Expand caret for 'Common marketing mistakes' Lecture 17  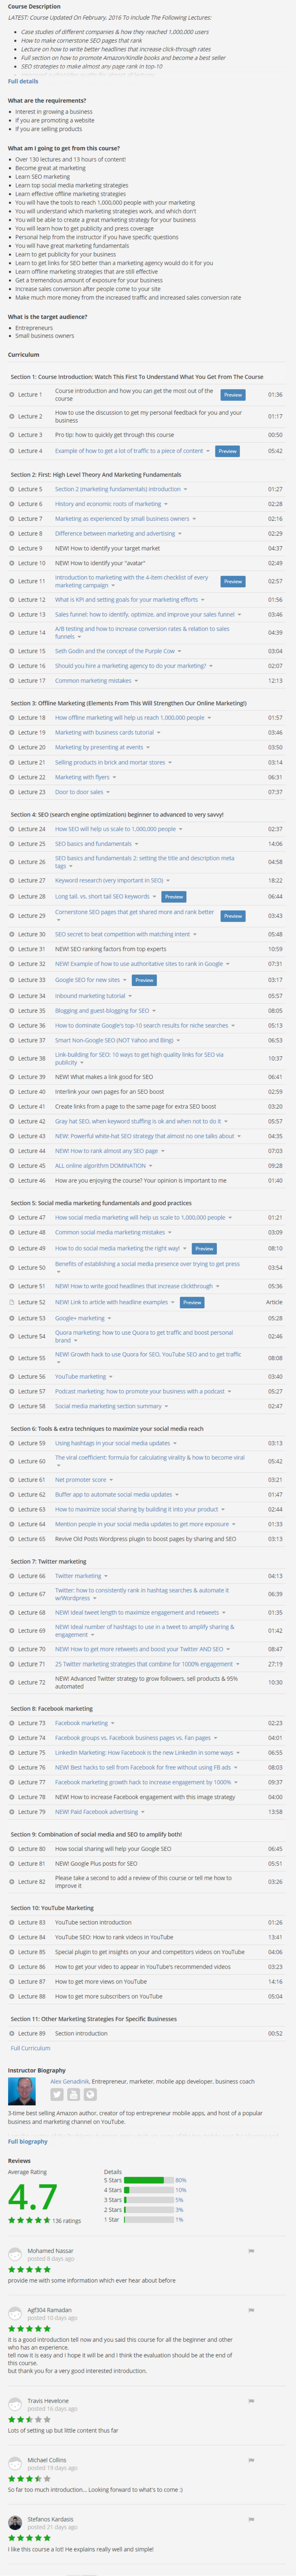tap(137, 681)
